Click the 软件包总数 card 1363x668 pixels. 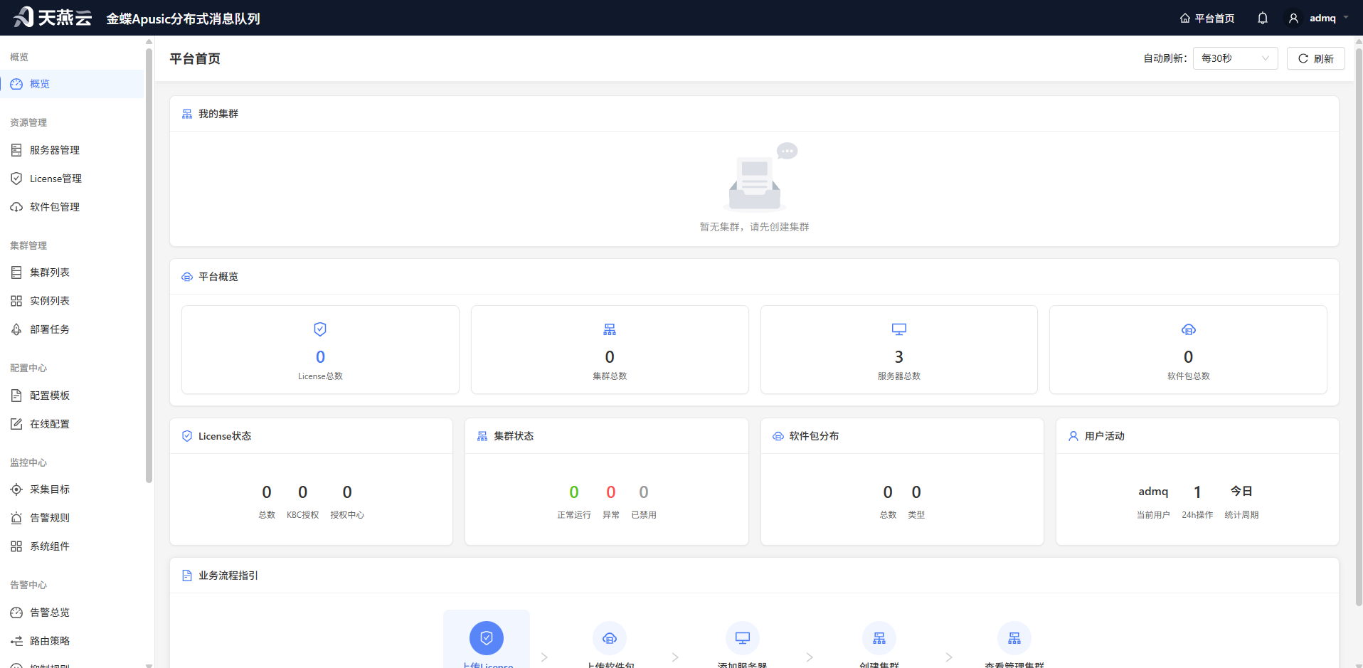tap(1188, 349)
